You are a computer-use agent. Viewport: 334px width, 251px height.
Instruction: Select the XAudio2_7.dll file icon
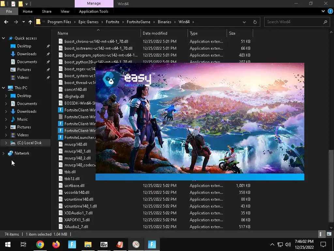pos(61,227)
